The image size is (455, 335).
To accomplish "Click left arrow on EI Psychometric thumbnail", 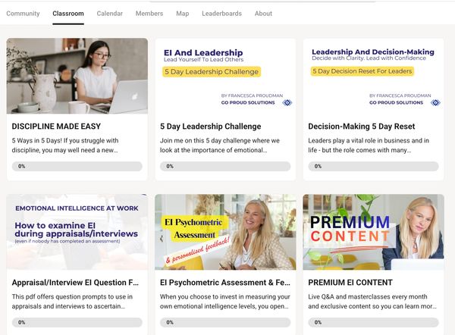I will coord(160,238).
